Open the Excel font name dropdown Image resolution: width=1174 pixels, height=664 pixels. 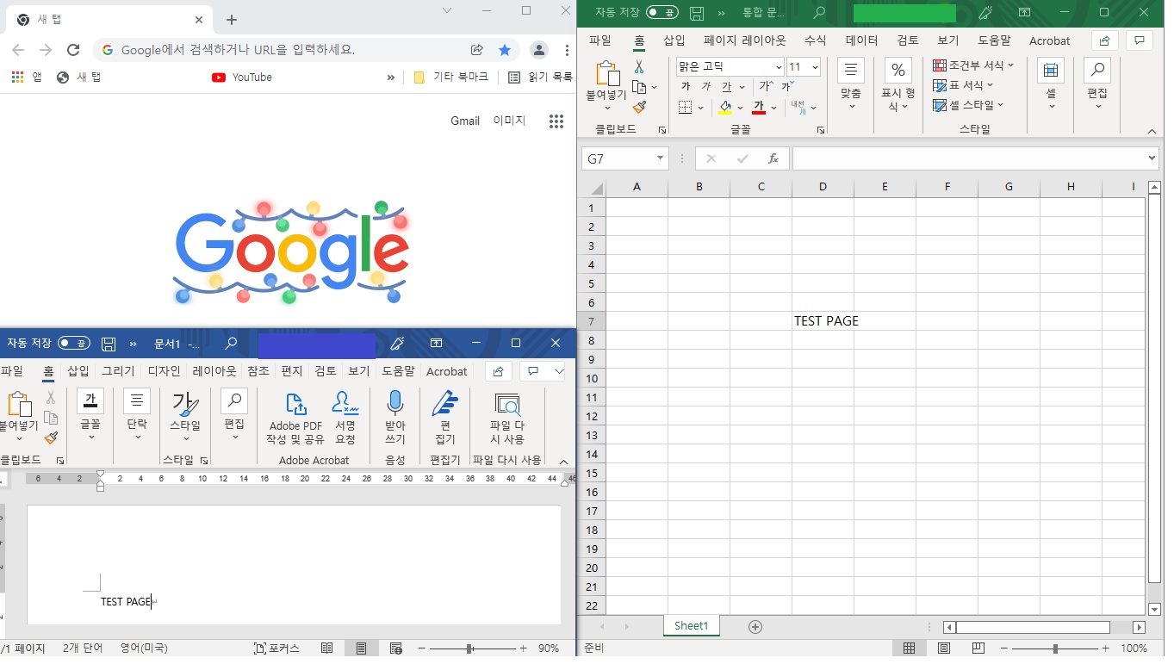tap(779, 66)
